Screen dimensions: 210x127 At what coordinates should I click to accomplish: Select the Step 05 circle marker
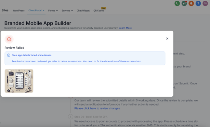(x=70, y=117)
